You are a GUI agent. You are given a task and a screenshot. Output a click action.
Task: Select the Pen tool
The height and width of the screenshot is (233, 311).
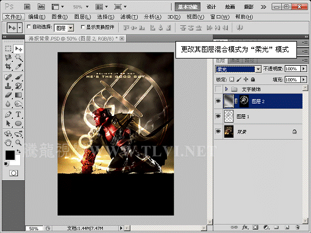coord(8,114)
